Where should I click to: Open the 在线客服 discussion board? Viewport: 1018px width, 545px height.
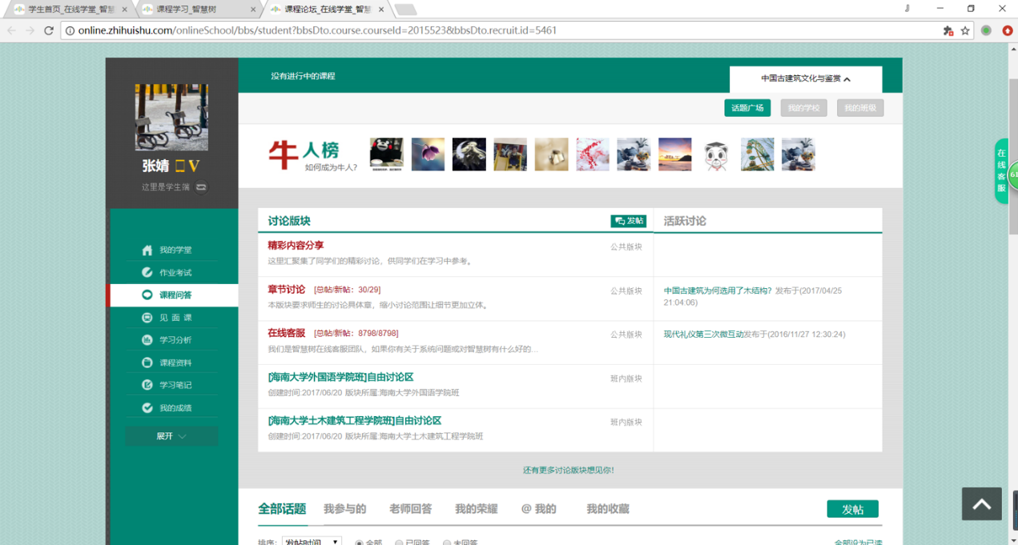(x=287, y=333)
